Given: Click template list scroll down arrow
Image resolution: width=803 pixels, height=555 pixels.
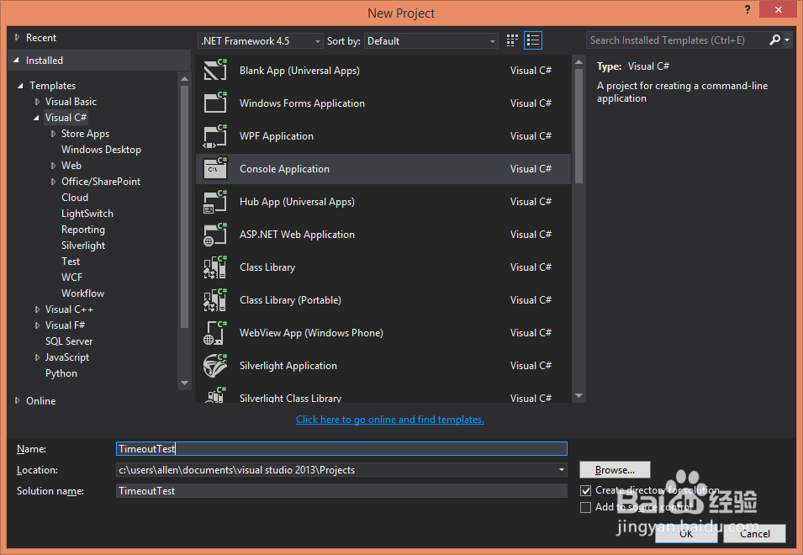Looking at the screenshot, I should (578, 395).
